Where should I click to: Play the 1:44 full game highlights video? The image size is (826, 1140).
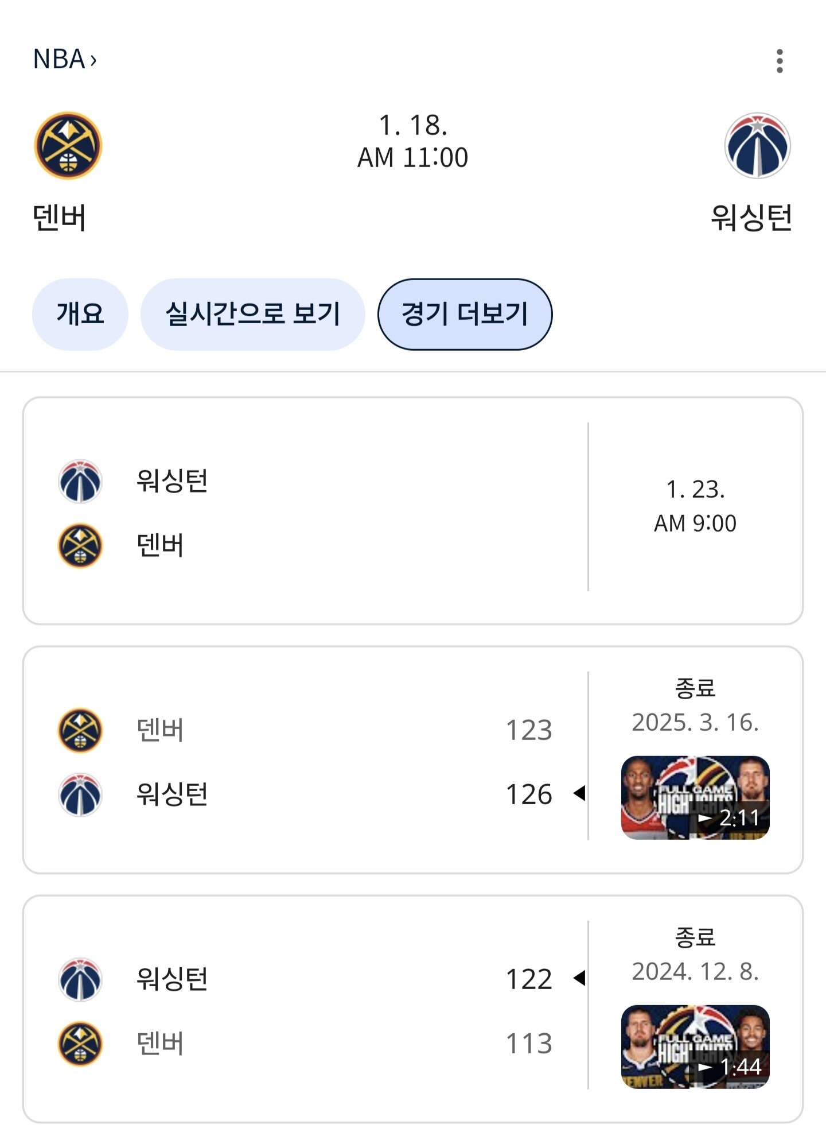[x=695, y=1046]
